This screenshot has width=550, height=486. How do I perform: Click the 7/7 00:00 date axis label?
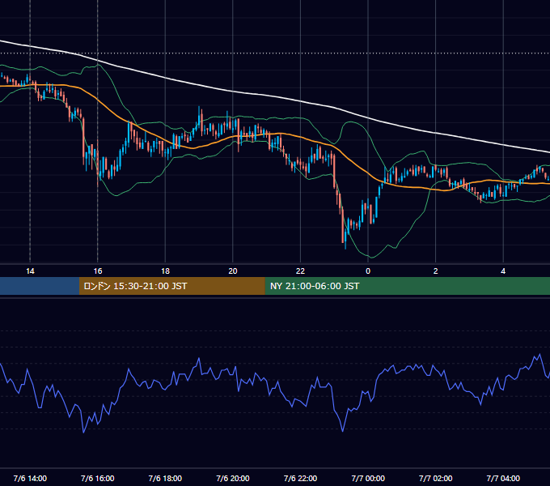368,478
